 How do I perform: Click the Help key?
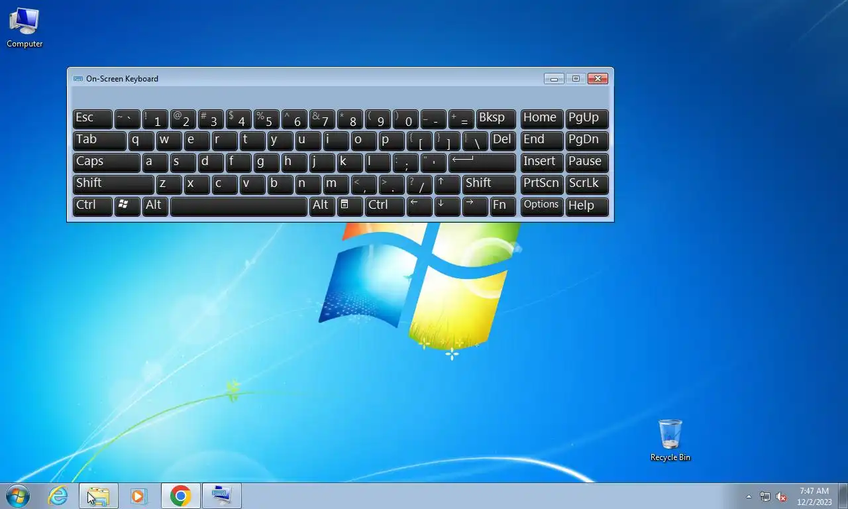587,206
